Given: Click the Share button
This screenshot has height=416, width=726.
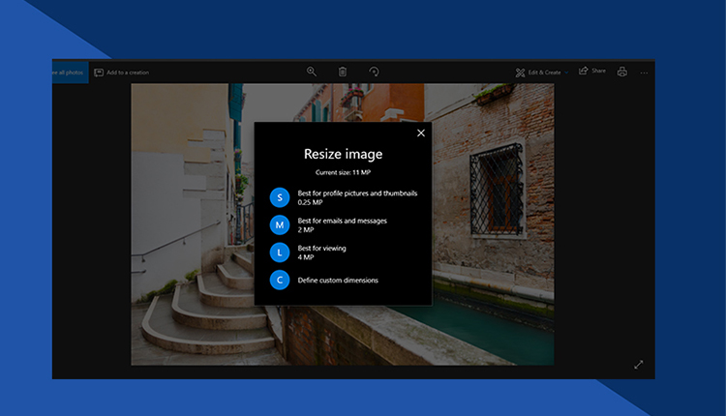Looking at the screenshot, I should 592,71.
